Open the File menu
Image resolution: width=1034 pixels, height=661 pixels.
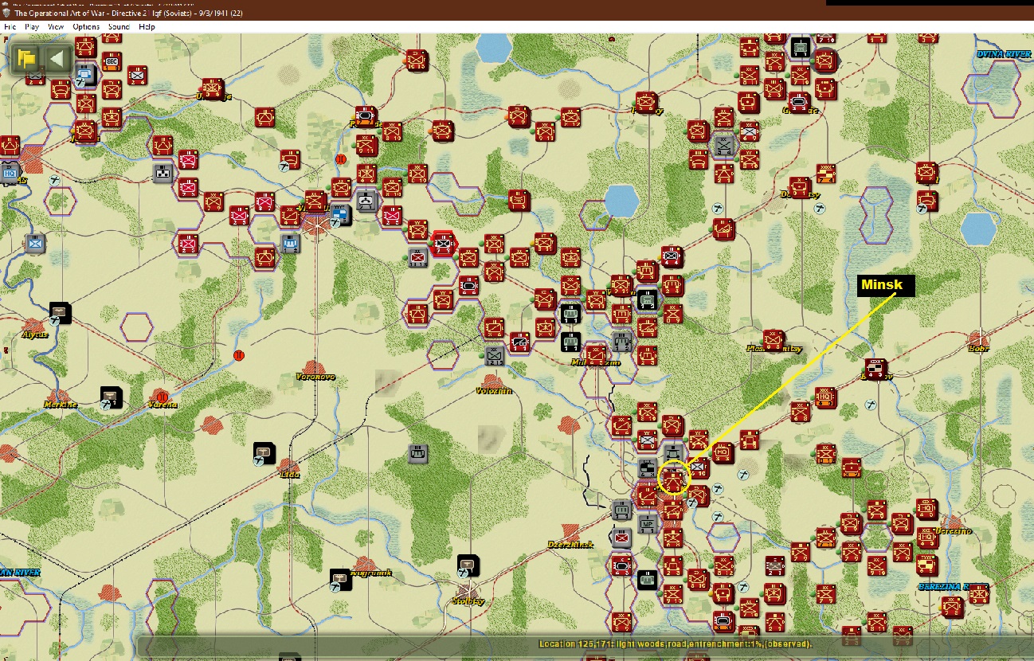[x=10, y=26]
